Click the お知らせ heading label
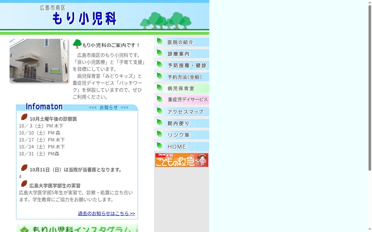Viewport: 372px width, 232px height. click(109, 107)
